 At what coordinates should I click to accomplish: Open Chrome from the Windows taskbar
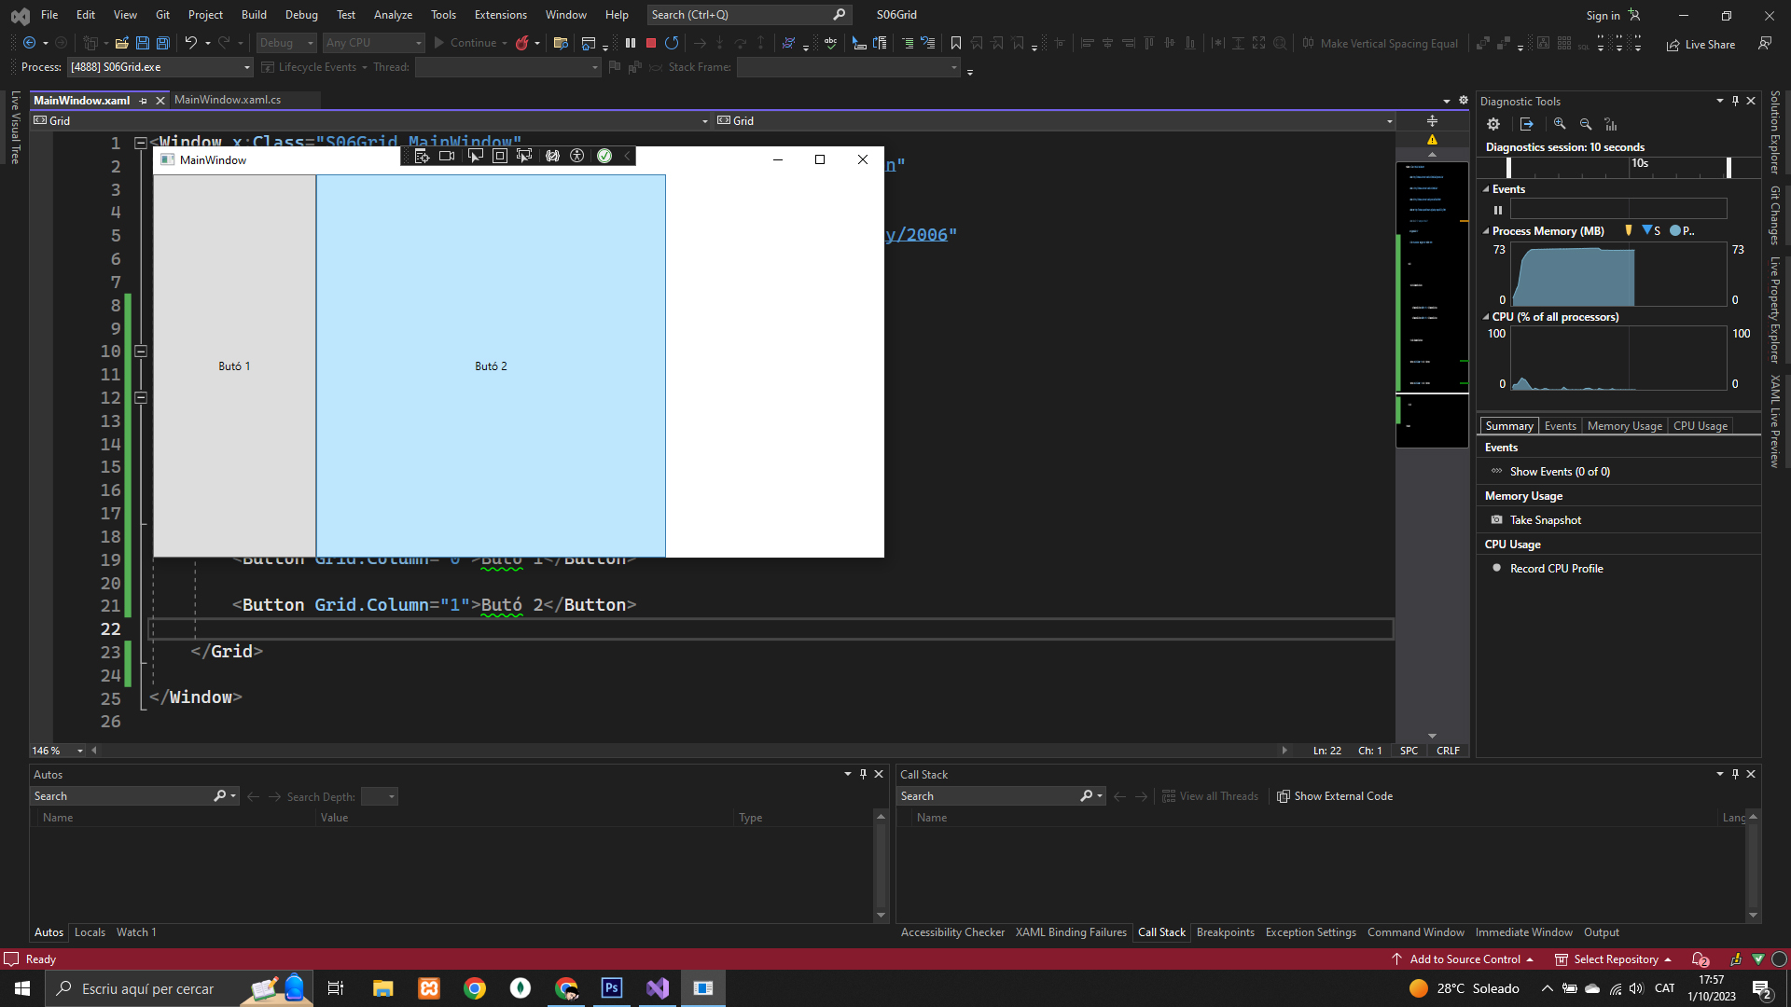pyautogui.click(x=475, y=988)
